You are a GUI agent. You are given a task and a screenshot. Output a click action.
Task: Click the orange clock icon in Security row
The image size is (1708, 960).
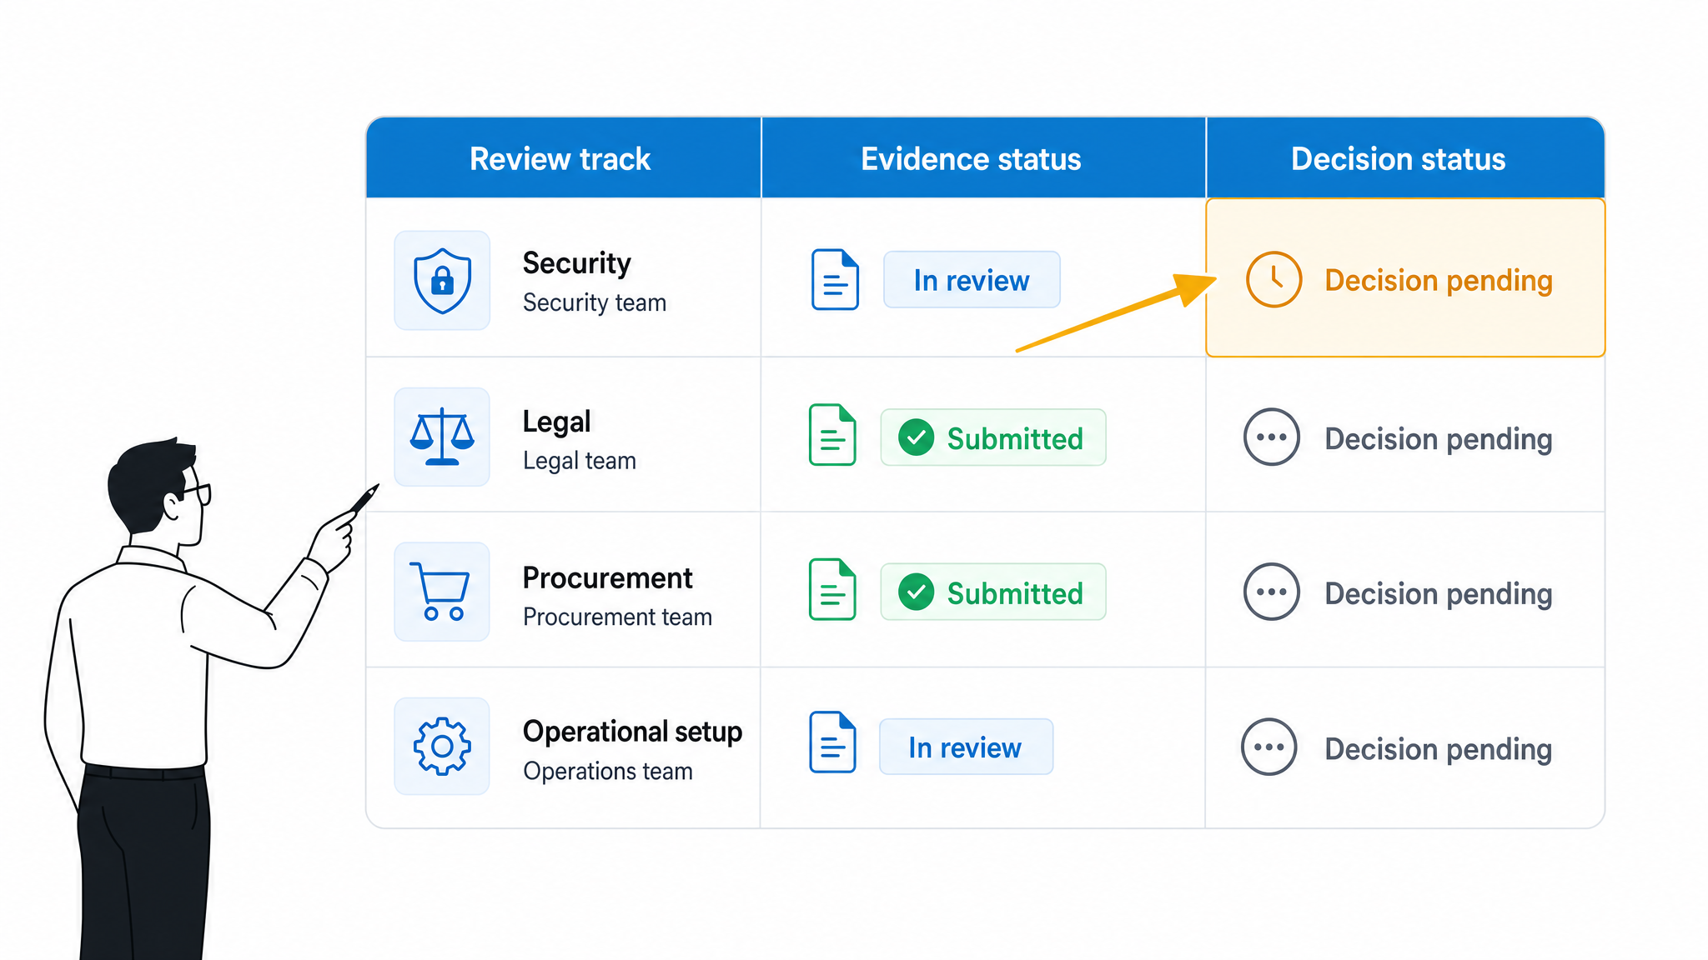click(x=1273, y=279)
